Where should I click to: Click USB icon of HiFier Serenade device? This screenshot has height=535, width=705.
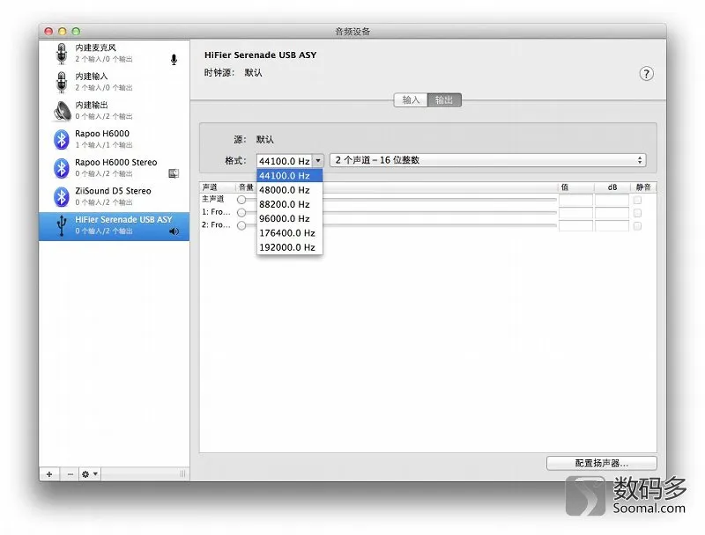point(62,225)
